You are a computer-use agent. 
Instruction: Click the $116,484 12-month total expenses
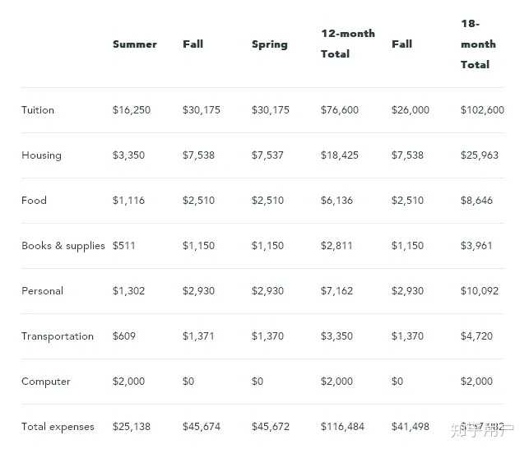pos(342,427)
